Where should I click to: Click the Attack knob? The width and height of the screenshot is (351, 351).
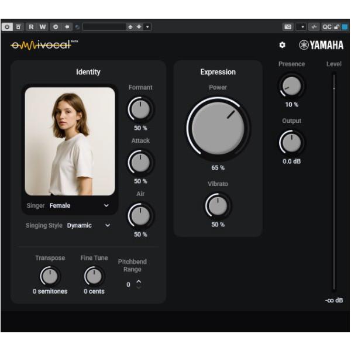click(x=140, y=163)
